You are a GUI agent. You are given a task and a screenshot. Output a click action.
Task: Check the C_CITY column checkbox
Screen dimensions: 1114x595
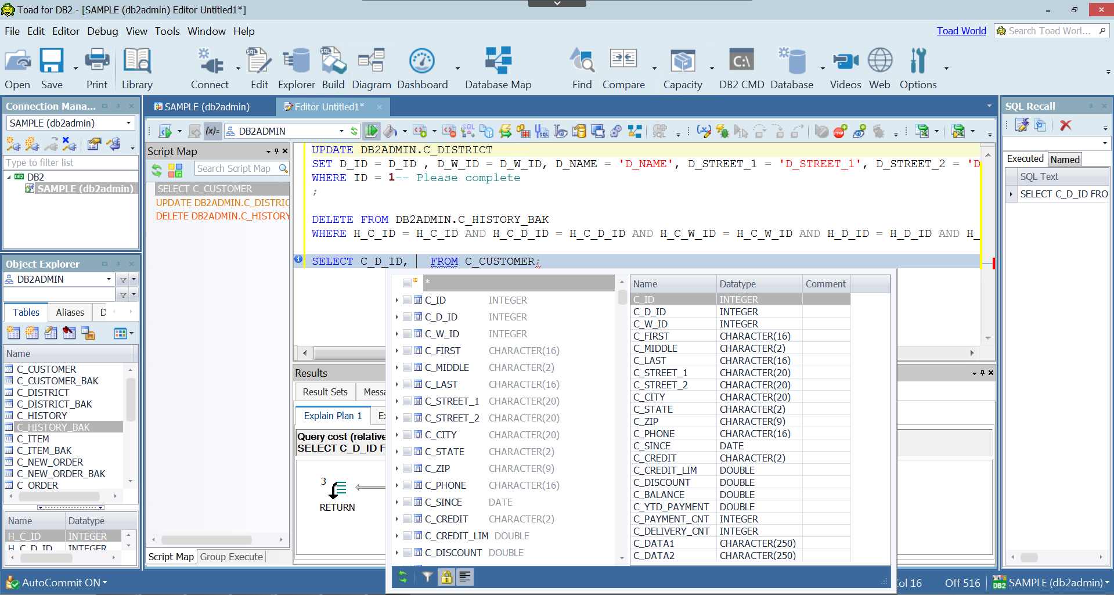(407, 435)
